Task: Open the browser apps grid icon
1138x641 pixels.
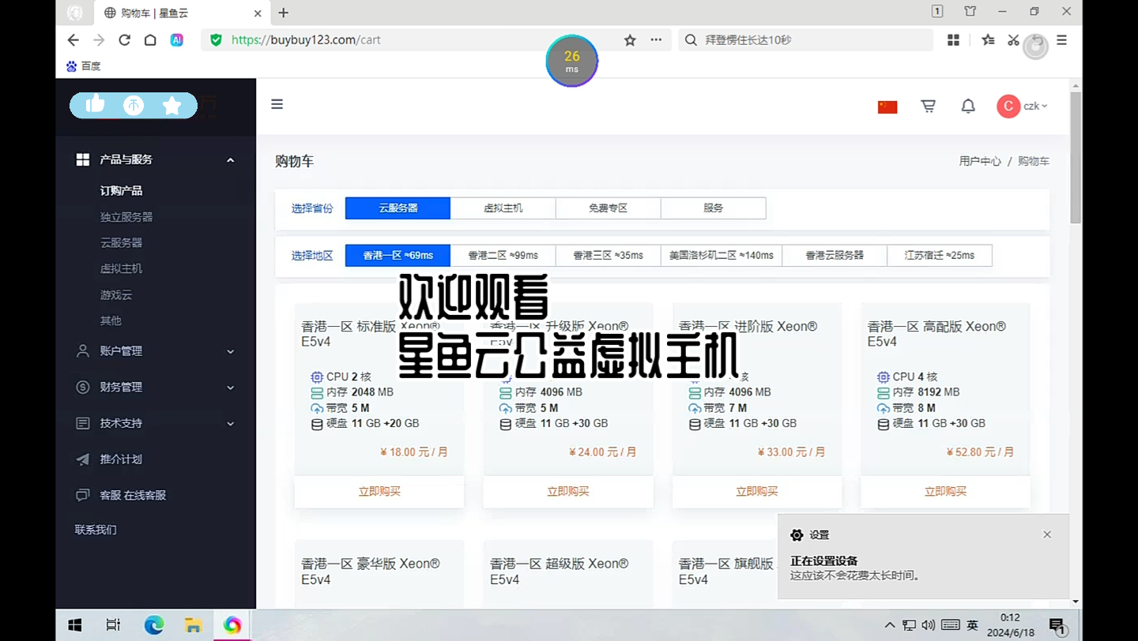Action: click(x=954, y=40)
